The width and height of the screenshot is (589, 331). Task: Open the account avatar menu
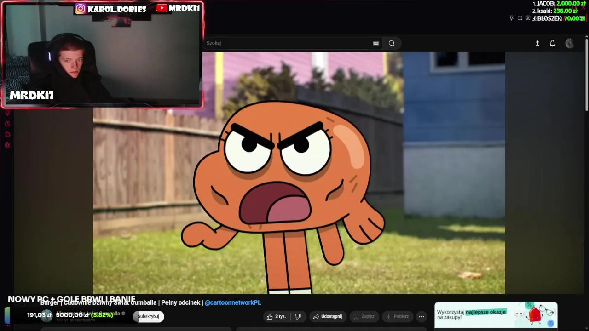coord(570,43)
